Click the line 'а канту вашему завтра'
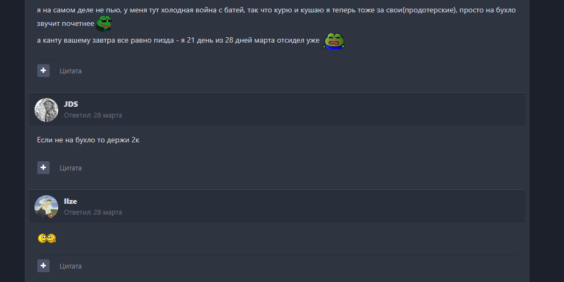The width and height of the screenshot is (564, 282). click(x=178, y=40)
